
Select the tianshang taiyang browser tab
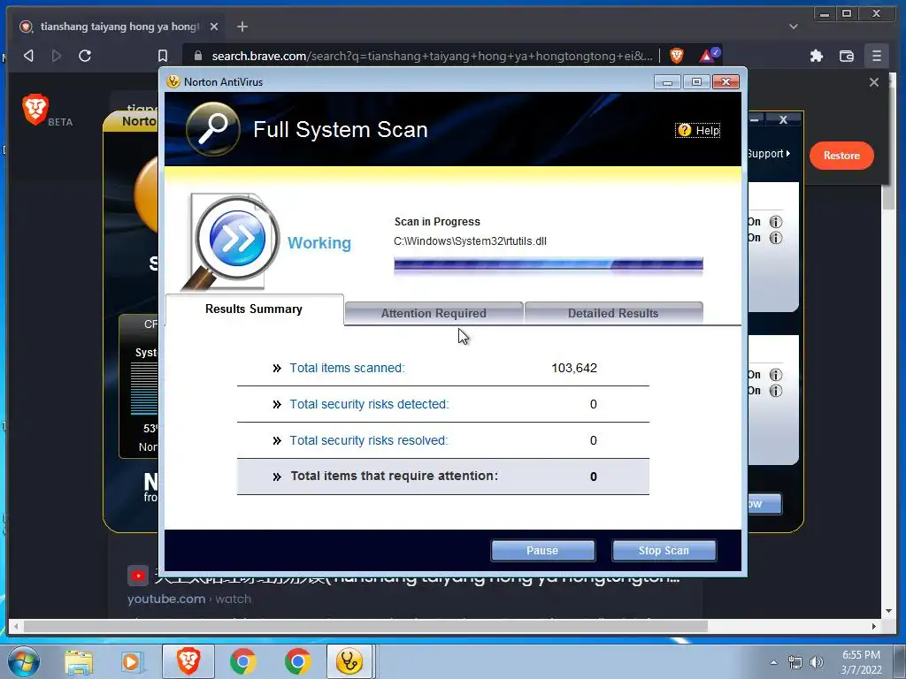point(119,27)
